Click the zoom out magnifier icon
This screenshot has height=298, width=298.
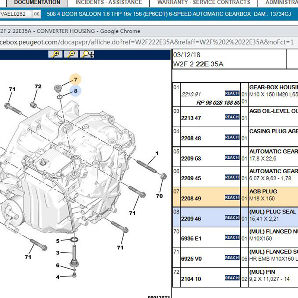(72, 54)
